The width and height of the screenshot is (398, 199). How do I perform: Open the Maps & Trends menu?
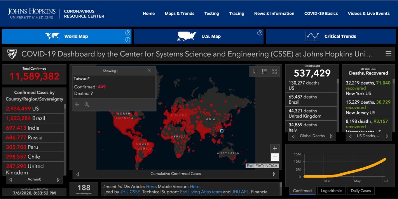click(x=179, y=13)
